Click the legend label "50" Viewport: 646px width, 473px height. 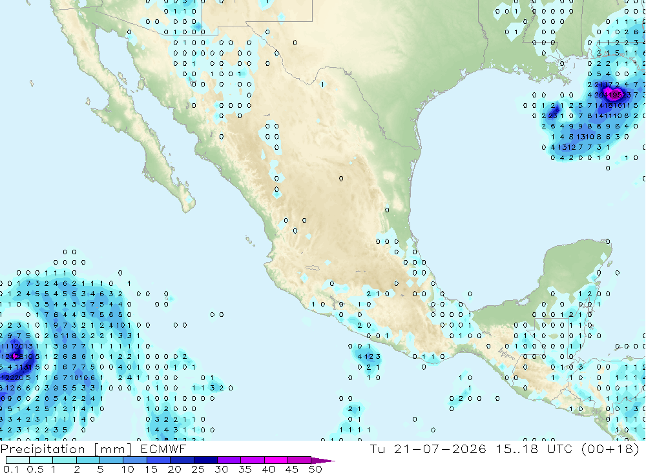pos(315,469)
